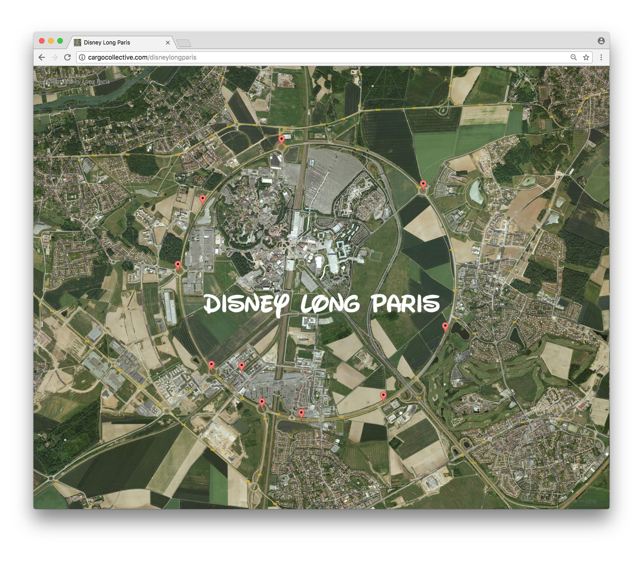Click the Following link
Image resolution: width=643 pixels, height=570 pixels.
click(137, 81)
